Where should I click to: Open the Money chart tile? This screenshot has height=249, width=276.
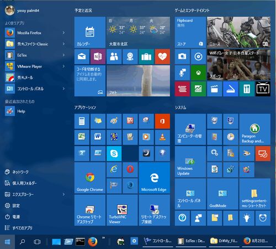pyautogui.click(x=198, y=89)
